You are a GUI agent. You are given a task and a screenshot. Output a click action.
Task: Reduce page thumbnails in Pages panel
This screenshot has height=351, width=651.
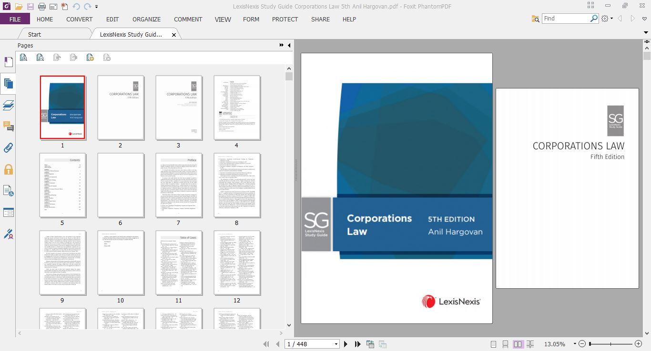(40, 58)
